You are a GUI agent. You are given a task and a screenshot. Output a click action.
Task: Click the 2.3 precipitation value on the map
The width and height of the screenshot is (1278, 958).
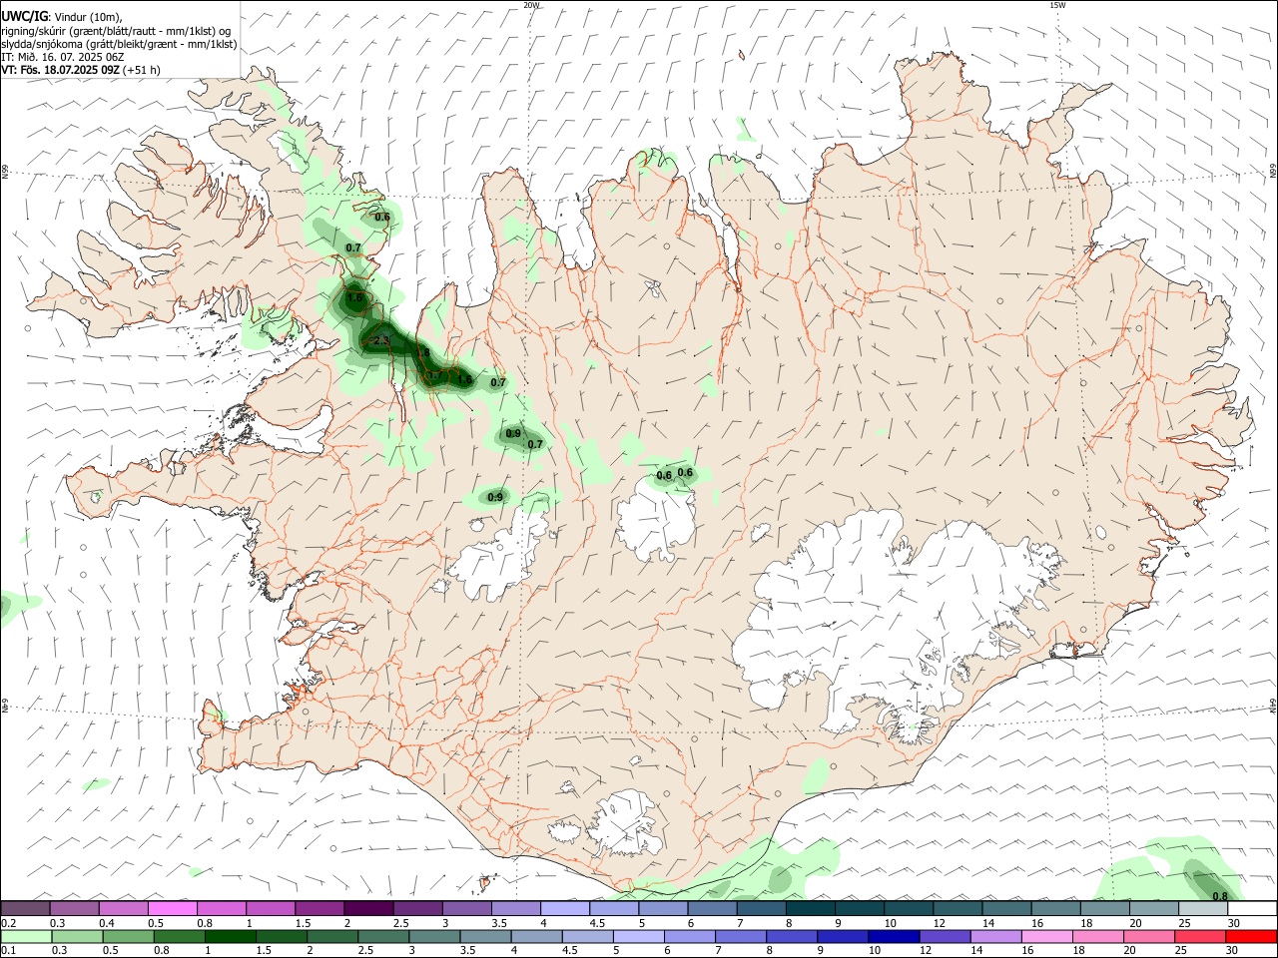380,341
